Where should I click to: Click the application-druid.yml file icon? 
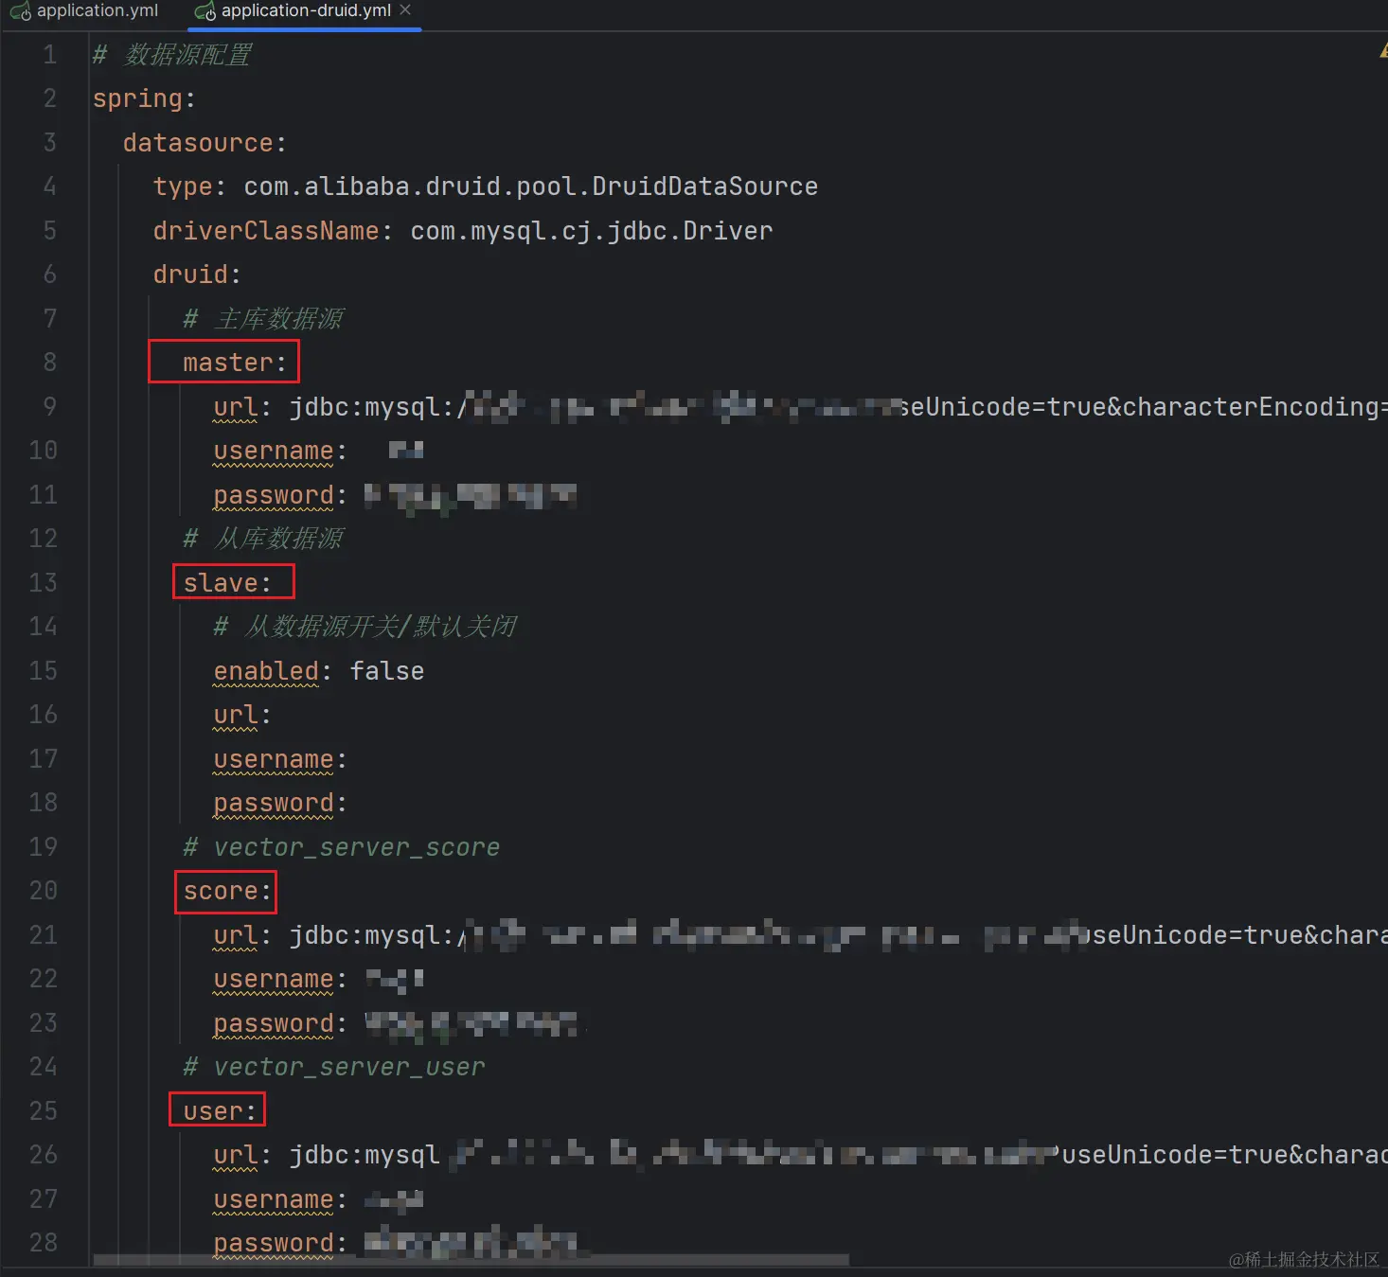click(x=205, y=11)
